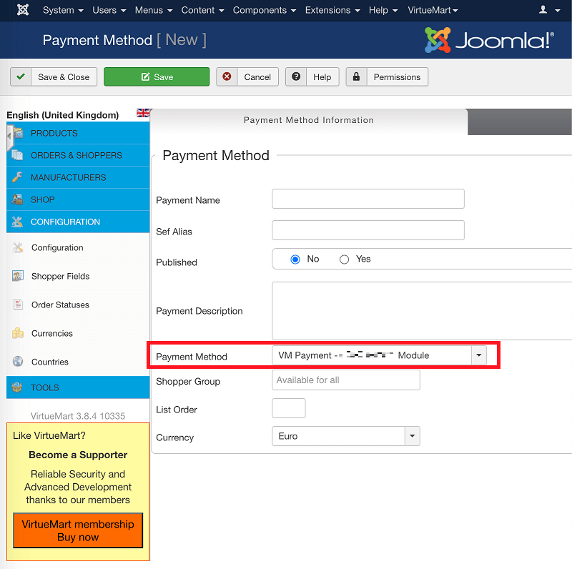Set Published to Yes
This screenshot has width=572, height=569.
pyautogui.click(x=342, y=259)
